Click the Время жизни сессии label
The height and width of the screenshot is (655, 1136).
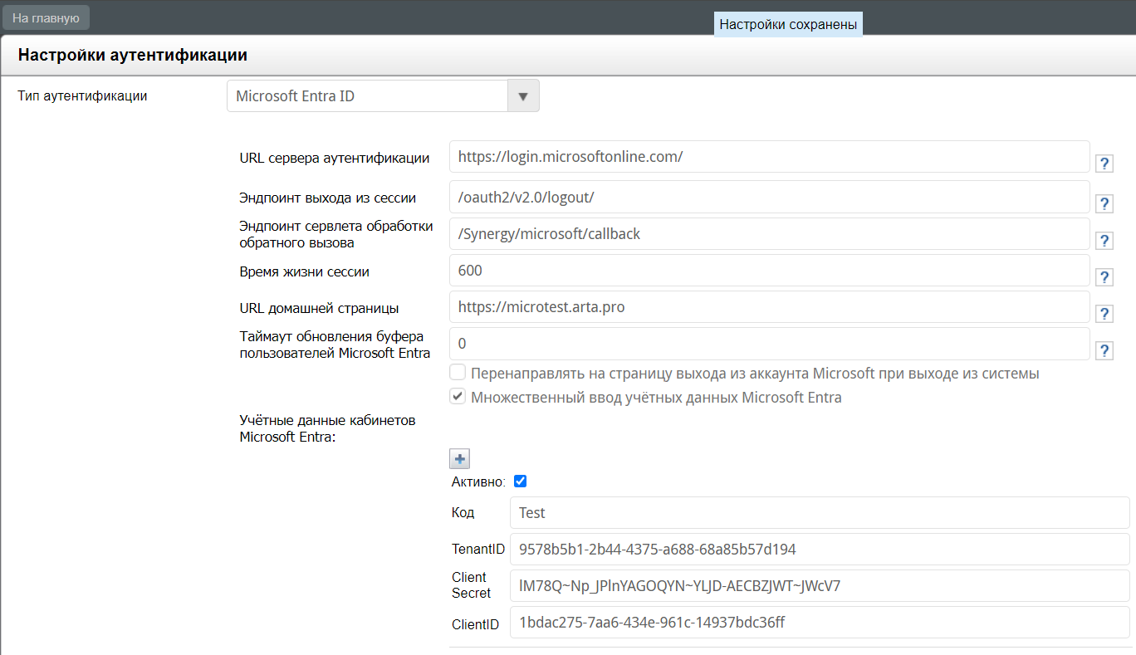pos(305,271)
